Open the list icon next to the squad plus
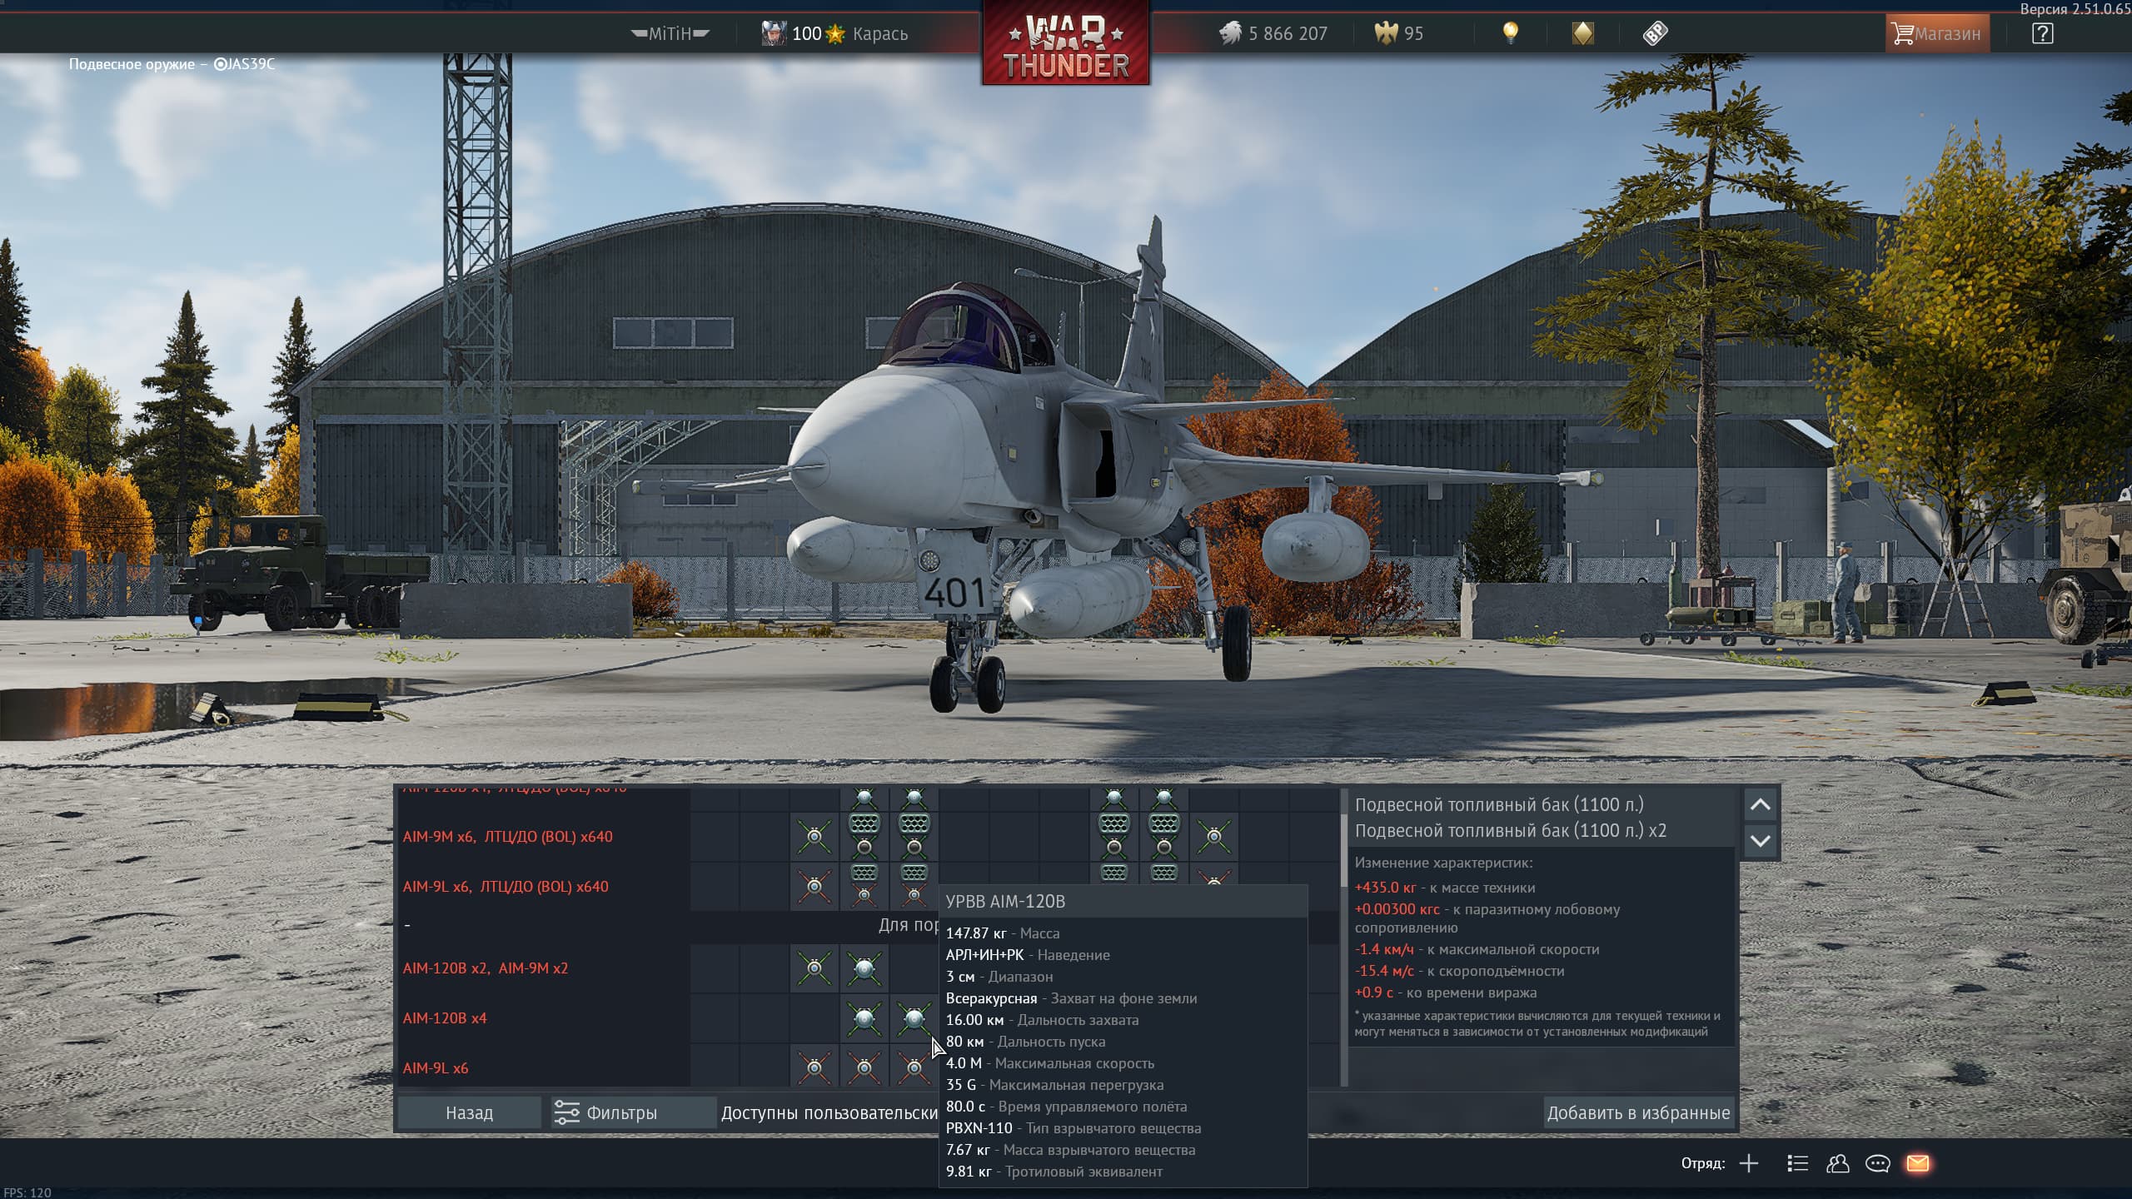 [x=1797, y=1163]
